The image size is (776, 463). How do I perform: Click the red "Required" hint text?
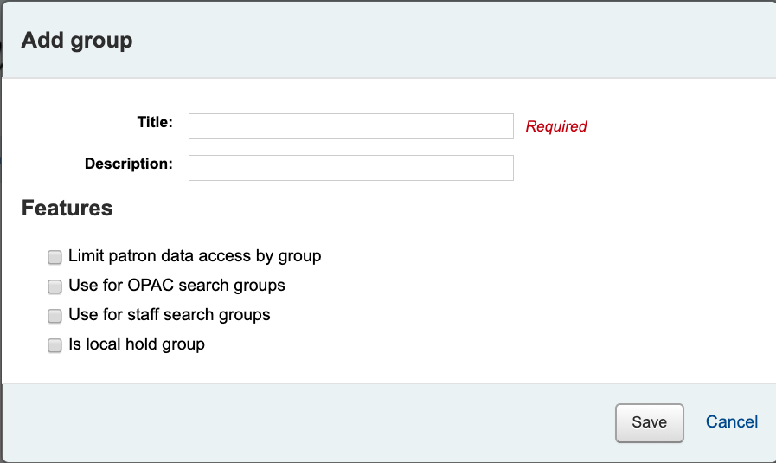pos(556,126)
